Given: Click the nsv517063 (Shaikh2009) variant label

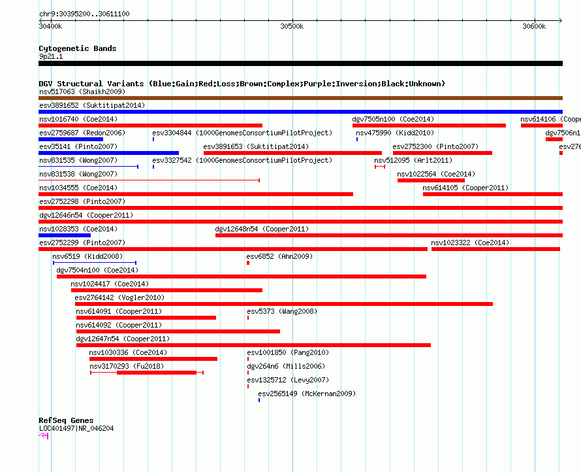Looking at the screenshot, I should [x=82, y=92].
